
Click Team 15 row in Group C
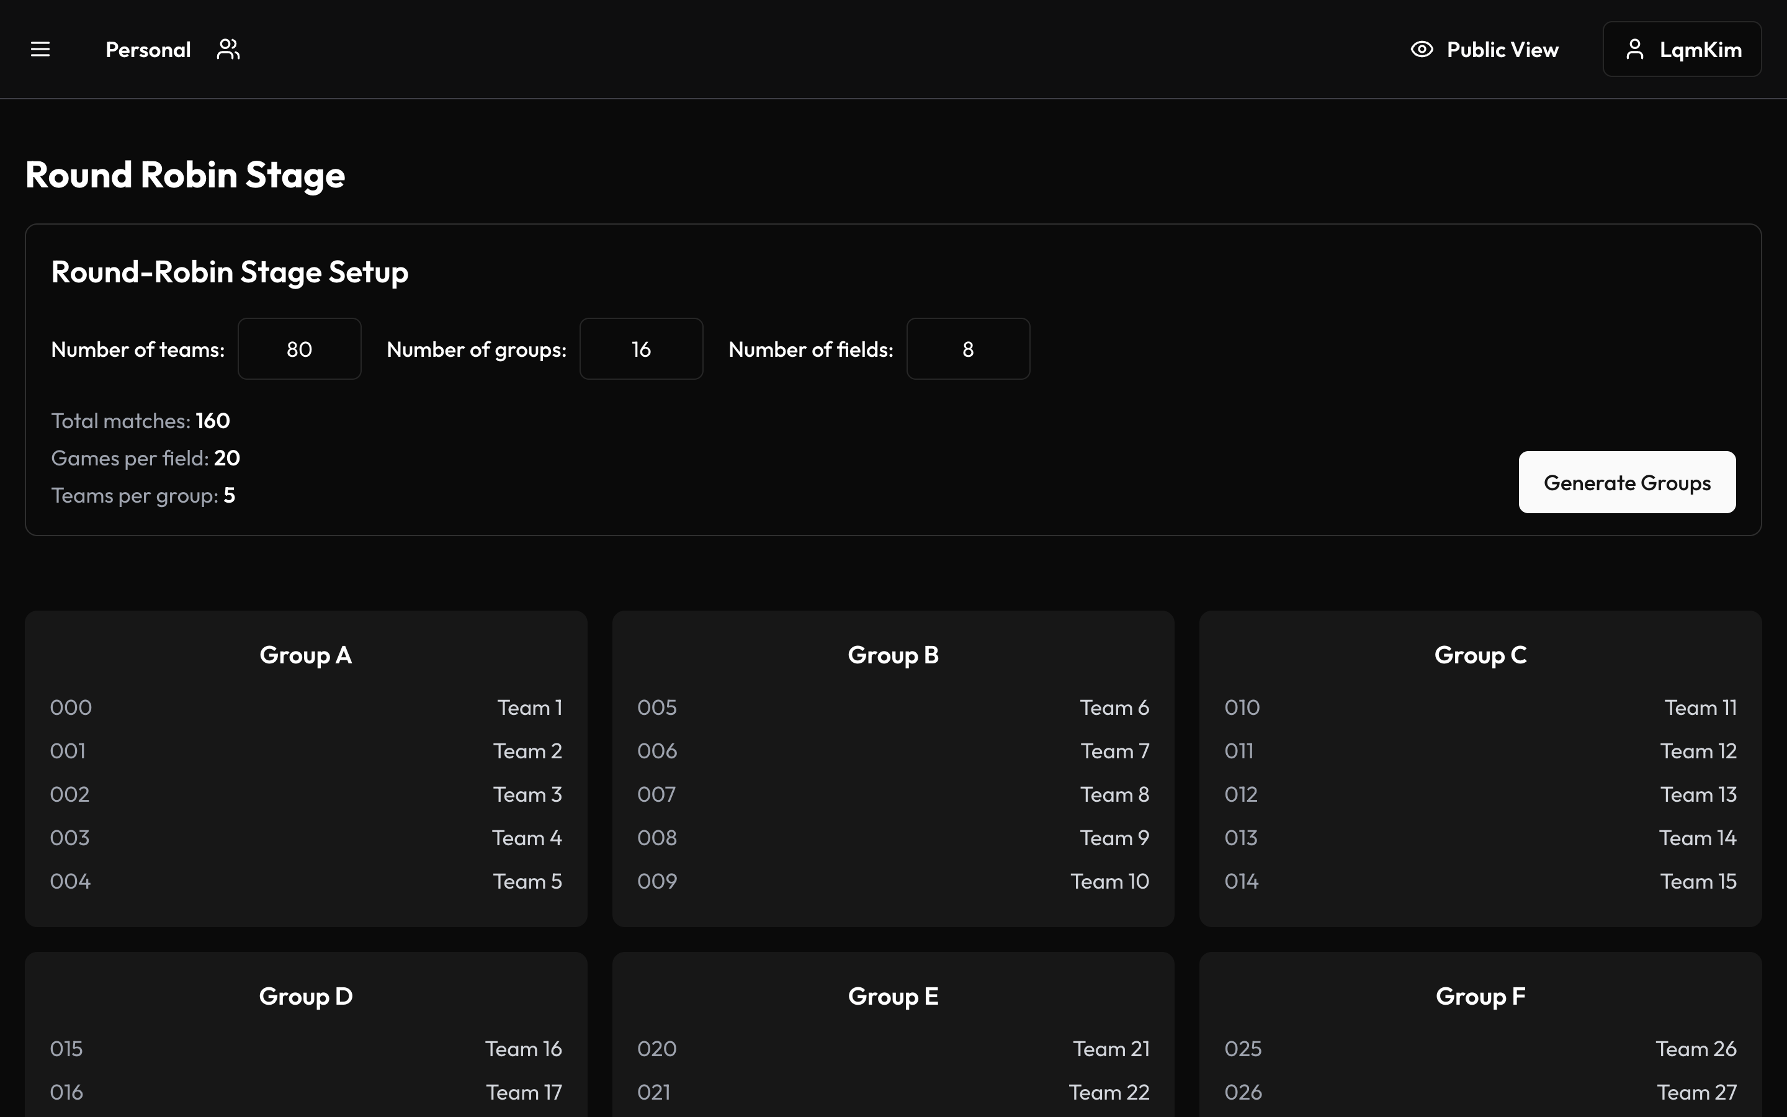click(x=1480, y=881)
